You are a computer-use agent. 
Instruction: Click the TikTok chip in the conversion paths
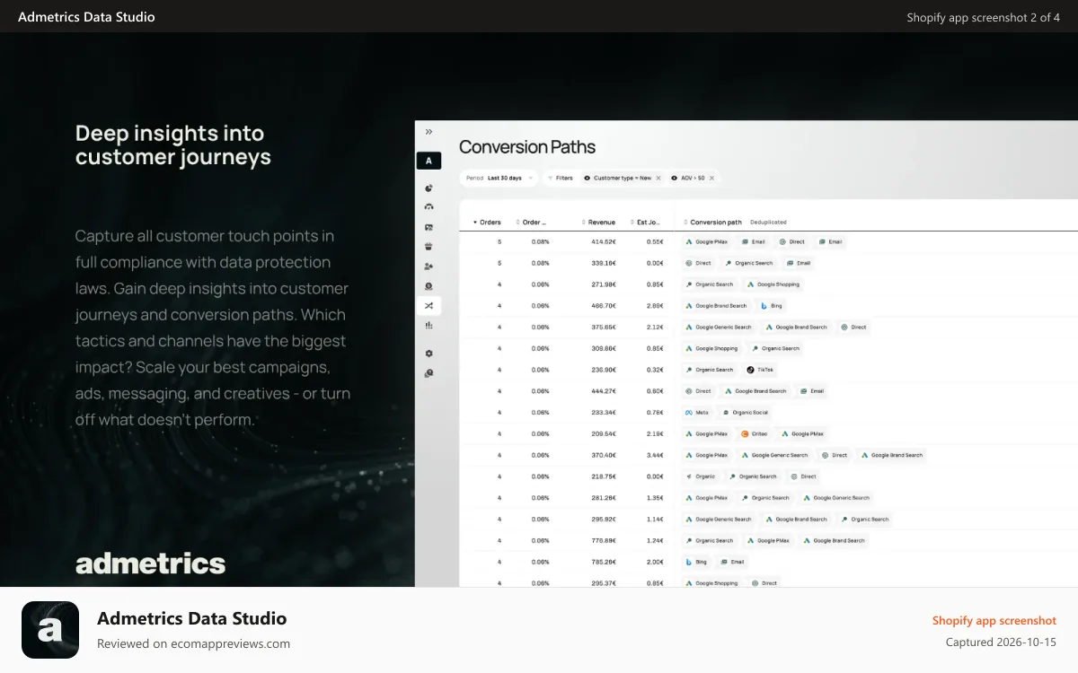click(760, 370)
